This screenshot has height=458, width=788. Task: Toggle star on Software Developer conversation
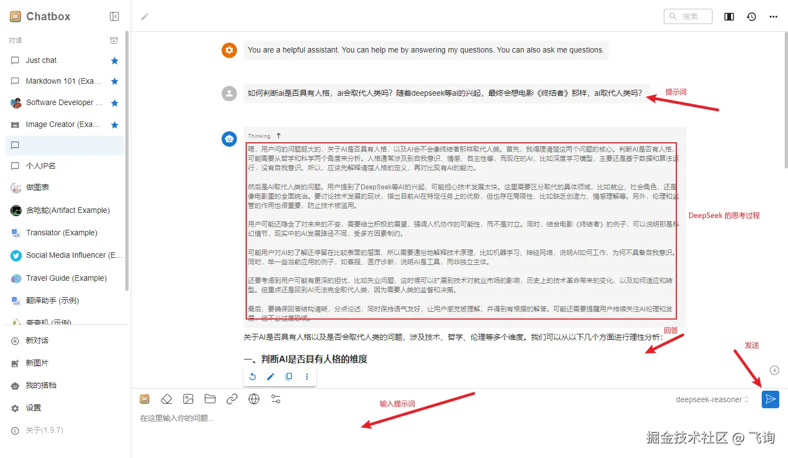point(114,103)
